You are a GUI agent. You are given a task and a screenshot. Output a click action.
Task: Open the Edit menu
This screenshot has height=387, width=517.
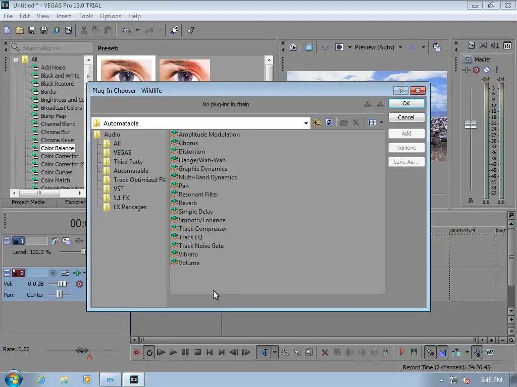[24, 16]
